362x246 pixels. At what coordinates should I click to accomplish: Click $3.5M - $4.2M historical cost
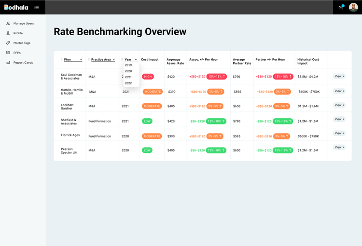pyautogui.click(x=308, y=77)
